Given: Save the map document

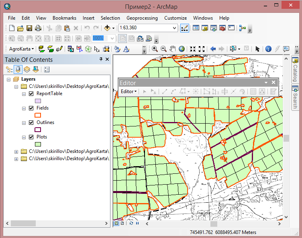Looking at the screenshot, I should click(29, 28).
